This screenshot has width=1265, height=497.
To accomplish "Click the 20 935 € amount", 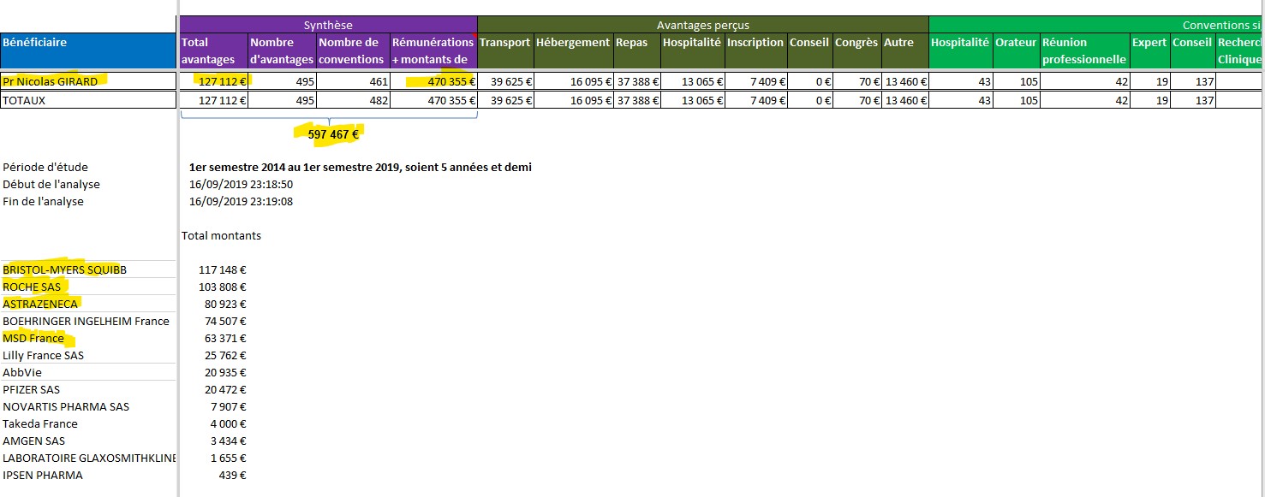I will pyautogui.click(x=225, y=372).
